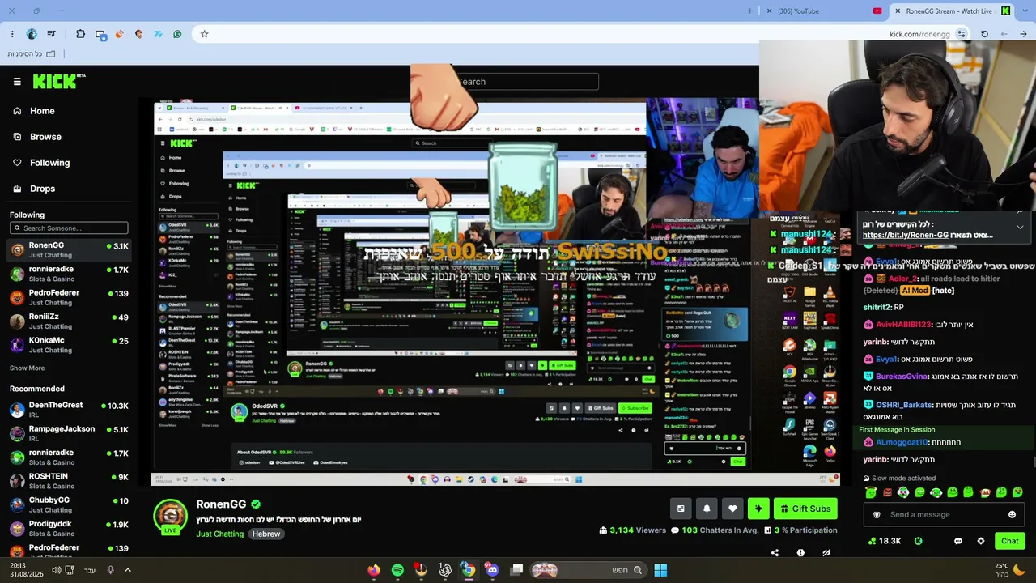The height and width of the screenshot is (583, 1036).
Task: Click the Hebrew language tag
Action: [x=265, y=534]
